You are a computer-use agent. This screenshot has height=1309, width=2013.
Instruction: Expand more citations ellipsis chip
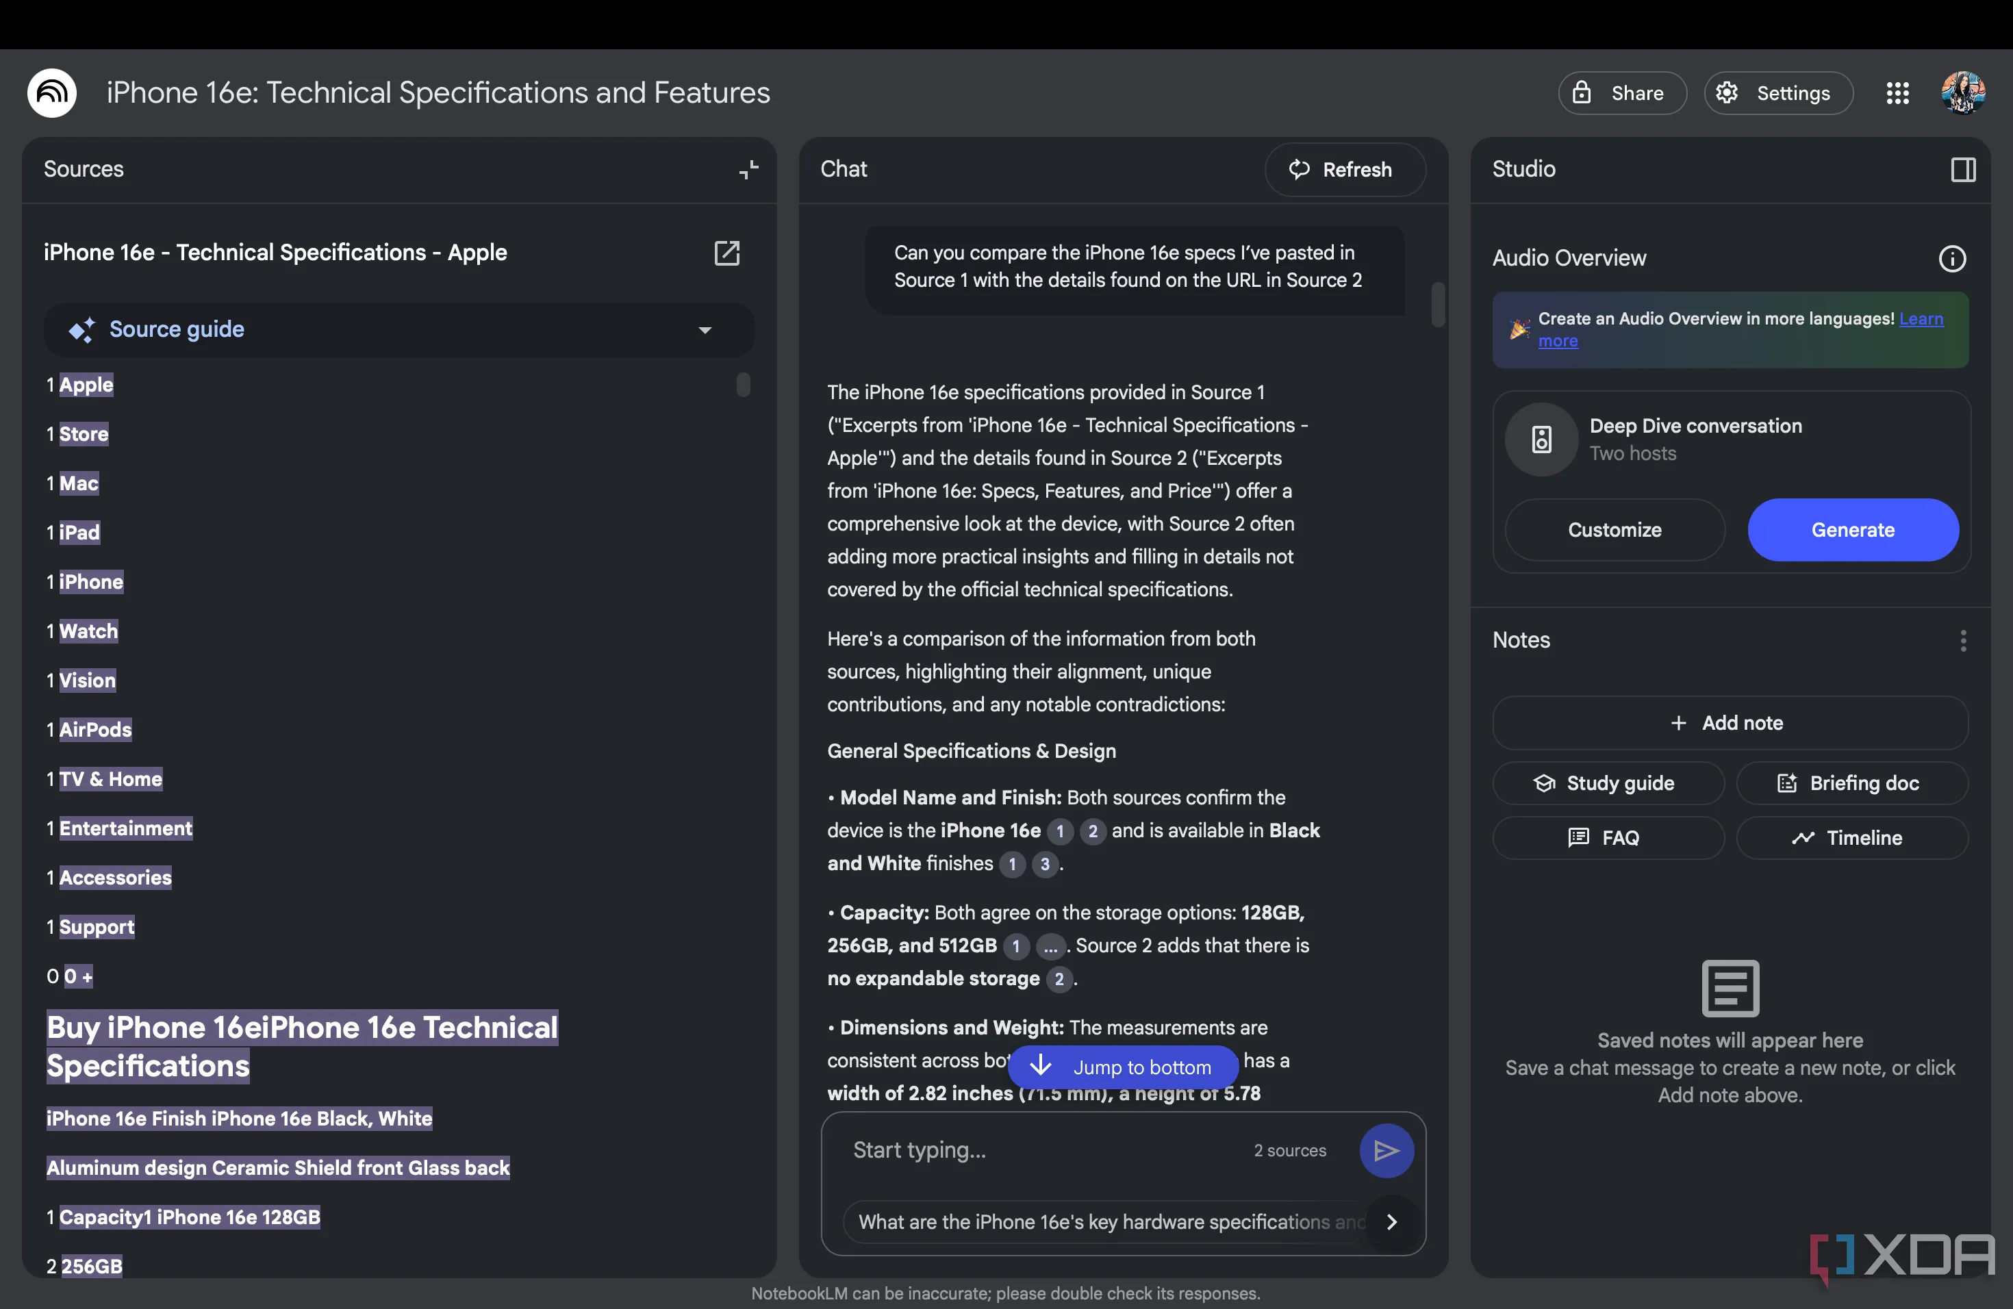click(1050, 946)
